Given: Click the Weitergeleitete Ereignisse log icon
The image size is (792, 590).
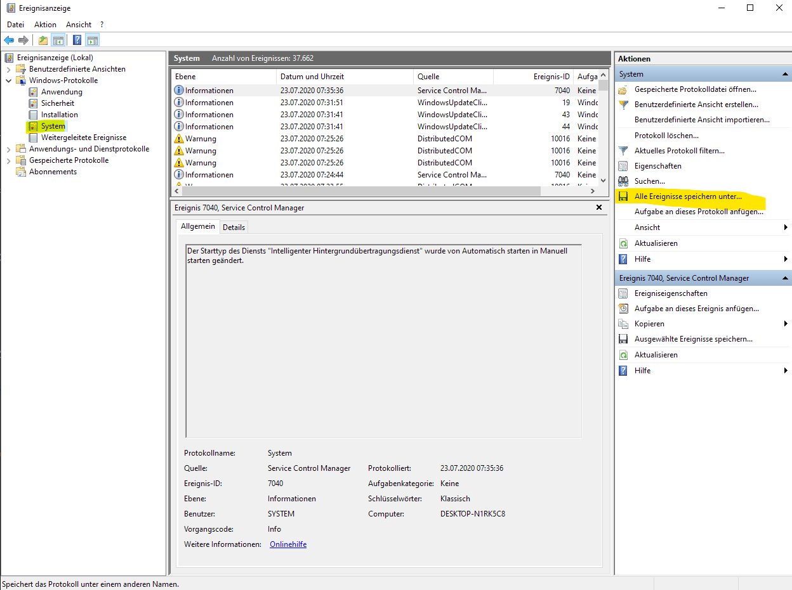Looking at the screenshot, I should 34,138.
